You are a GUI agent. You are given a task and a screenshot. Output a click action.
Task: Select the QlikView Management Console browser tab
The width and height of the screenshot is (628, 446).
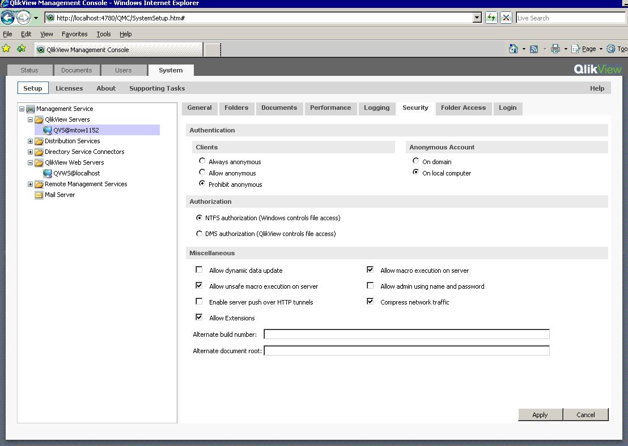tap(118, 50)
